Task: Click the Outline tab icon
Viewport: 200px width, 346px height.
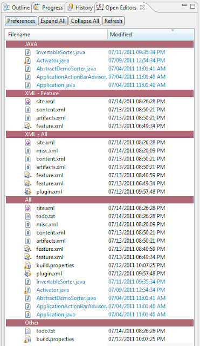Action: click(6, 8)
